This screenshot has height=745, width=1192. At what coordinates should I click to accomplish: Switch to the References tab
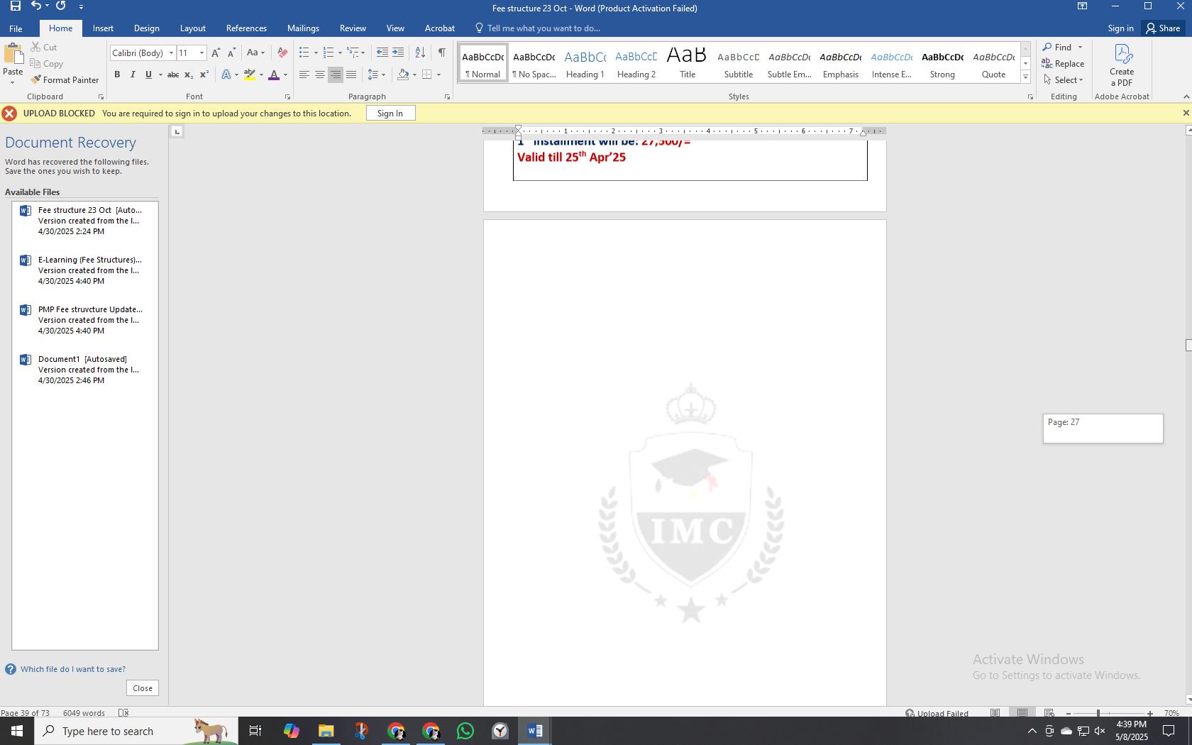click(x=246, y=28)
